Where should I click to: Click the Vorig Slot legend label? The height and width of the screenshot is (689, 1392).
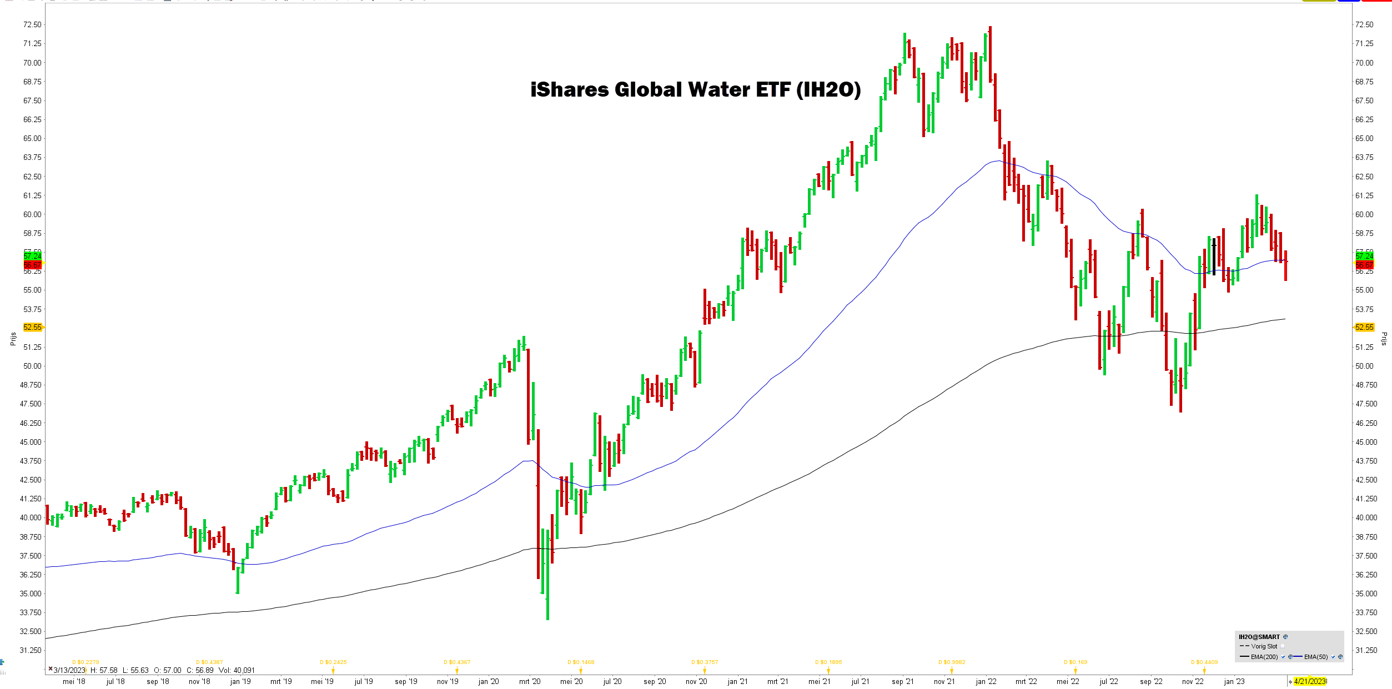[1264, 646]
